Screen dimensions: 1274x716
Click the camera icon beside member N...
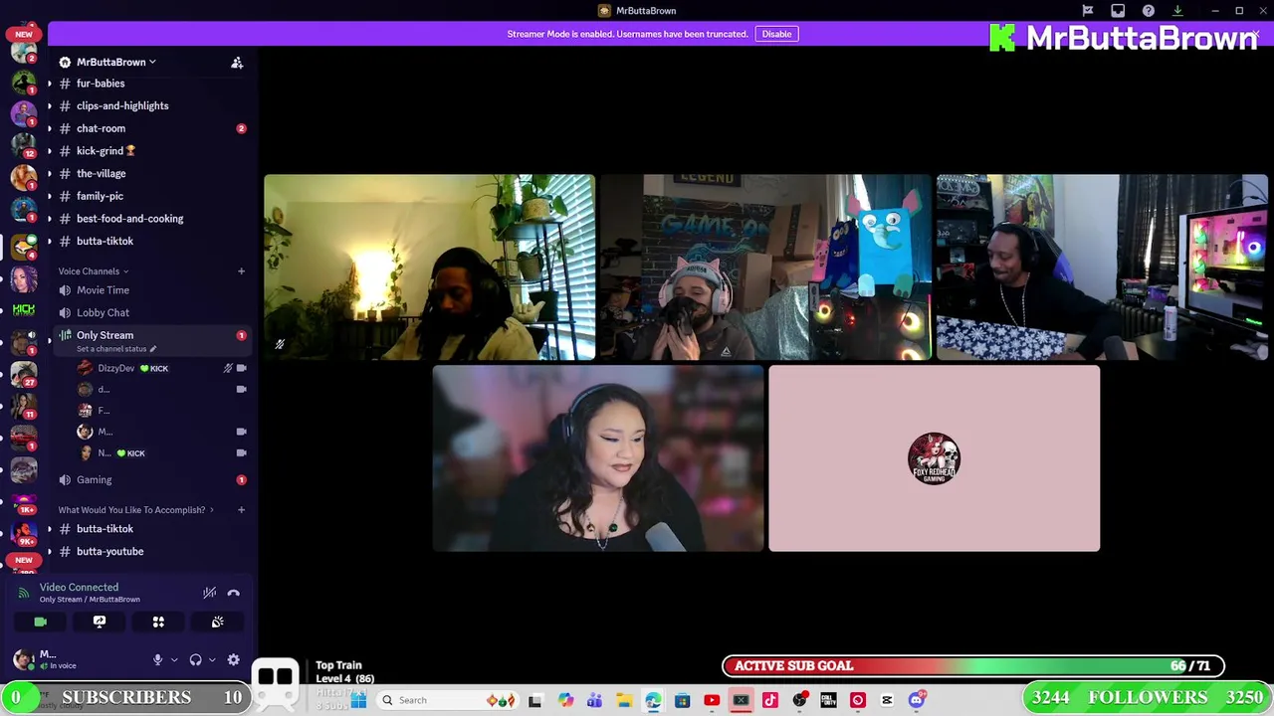pos(241,452)
